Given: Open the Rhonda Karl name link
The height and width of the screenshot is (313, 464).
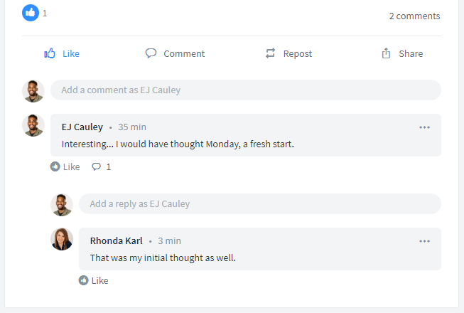Looking at the screenshot, I should pyautogui.click(x=117, y=240).
